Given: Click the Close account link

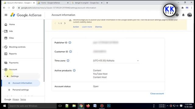Looking at the screenshot, I should click(157, 94).
